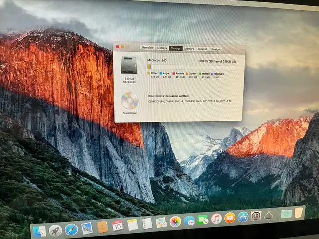319x239 pixels.
Task: Switch to the Memory tab
Action: [x=189, y=49]
